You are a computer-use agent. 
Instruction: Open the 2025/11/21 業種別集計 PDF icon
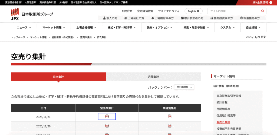(x=169, y=116)
